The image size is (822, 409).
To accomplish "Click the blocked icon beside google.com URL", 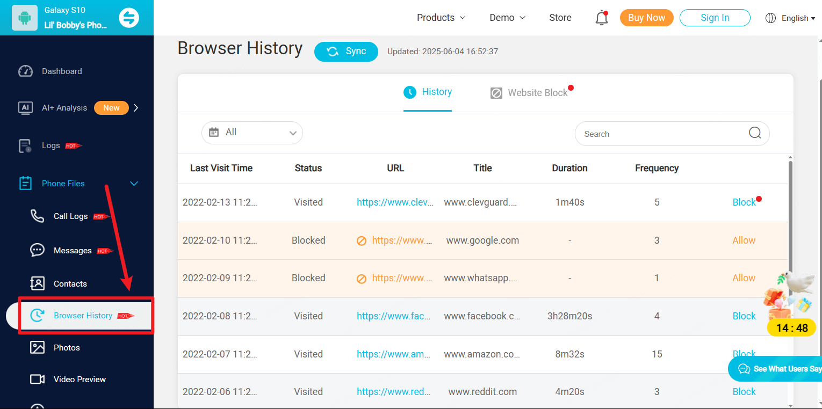I will coord(362,241).
